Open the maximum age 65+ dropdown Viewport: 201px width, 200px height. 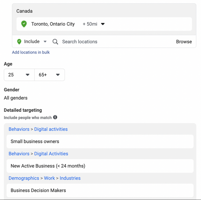(49, 75)
